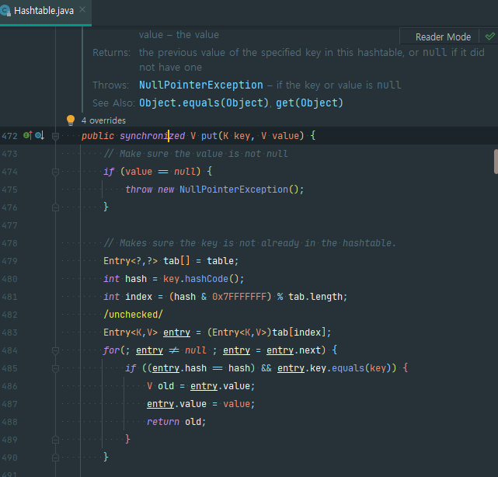Click the yellow lightbulb intention icon
The image size is (498, 477).
(x=71, y=120)
